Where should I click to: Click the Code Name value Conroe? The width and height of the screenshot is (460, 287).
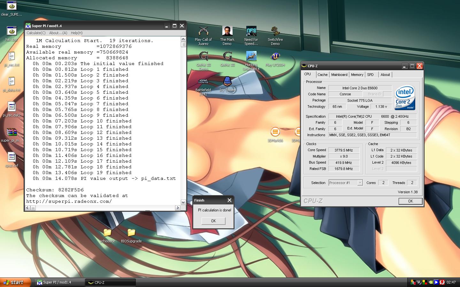[345, 94]
